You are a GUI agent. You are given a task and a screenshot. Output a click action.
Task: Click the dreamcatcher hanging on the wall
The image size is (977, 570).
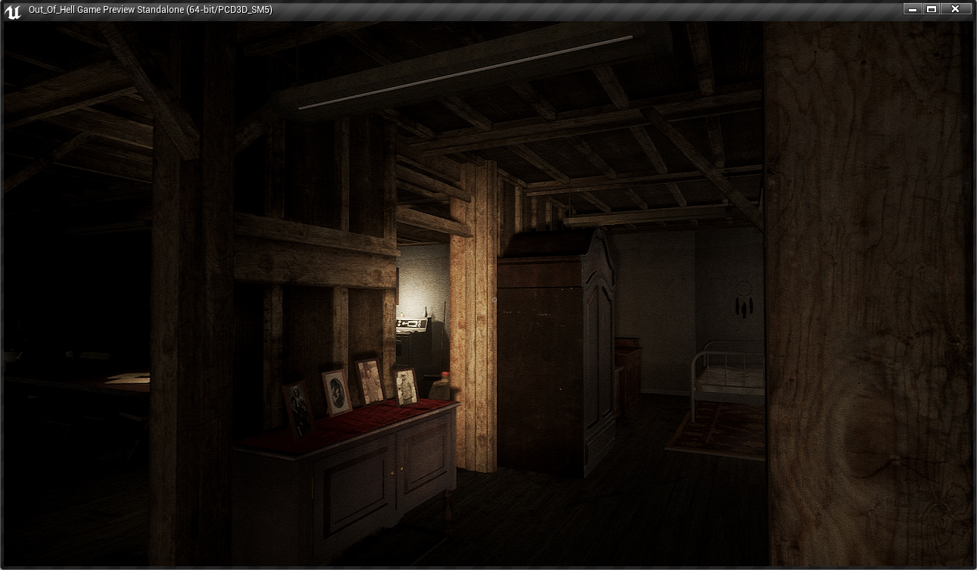point(743,300)
